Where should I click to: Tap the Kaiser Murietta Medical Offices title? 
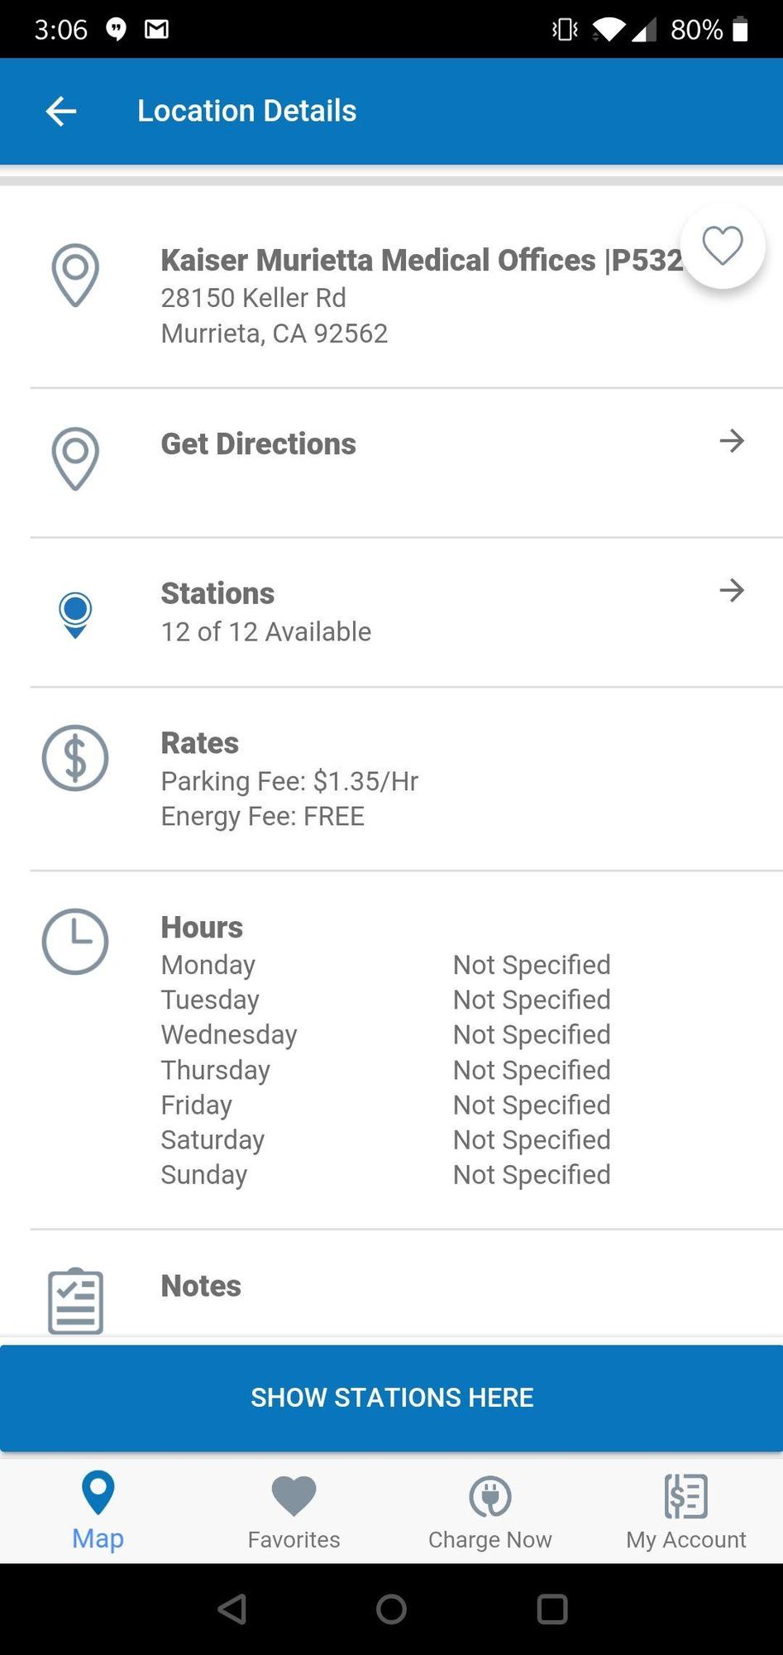tap(421, 261)
